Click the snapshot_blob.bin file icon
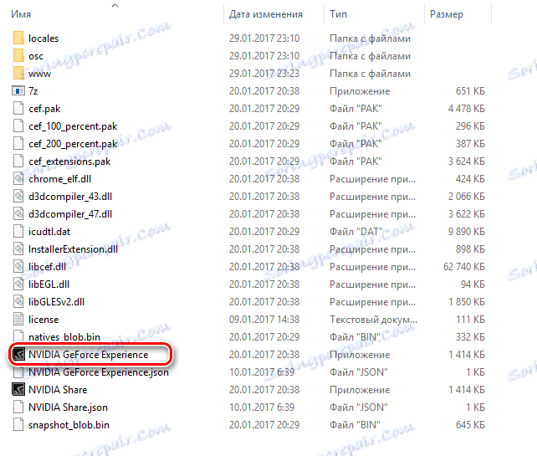 [18, 425]
